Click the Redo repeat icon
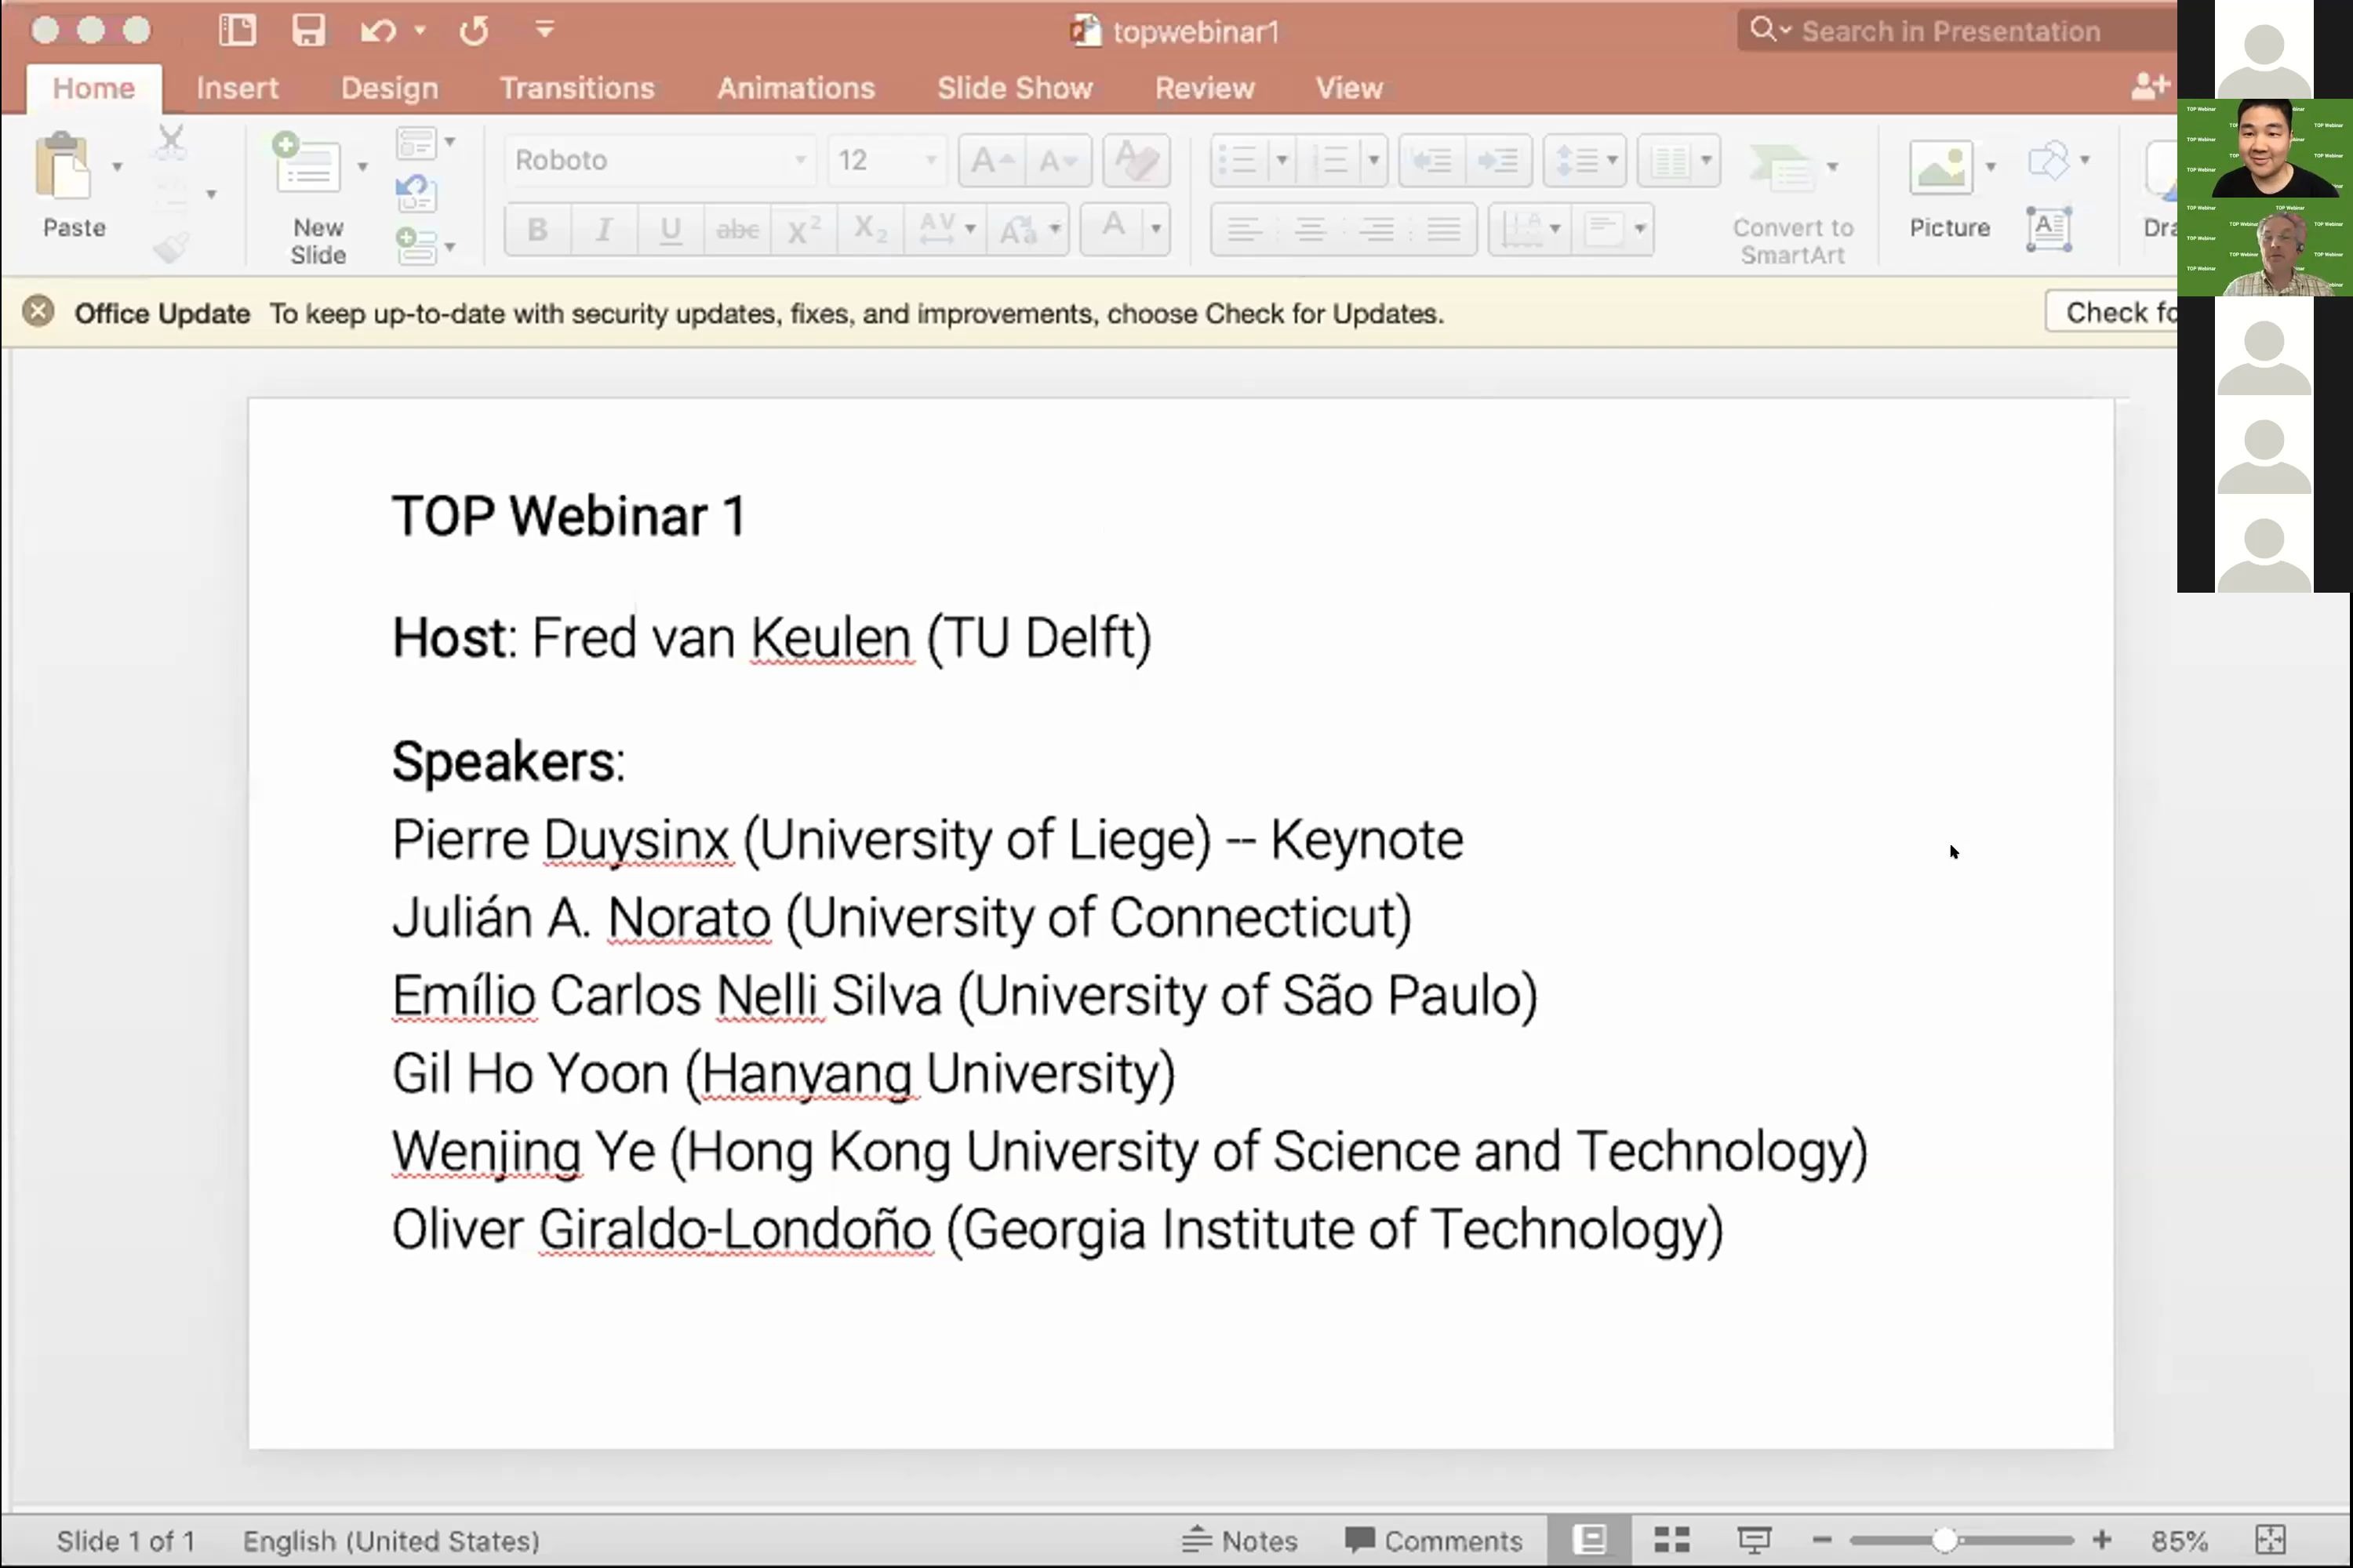Viewport: 2353px width, 1568px height. (475, 31)
